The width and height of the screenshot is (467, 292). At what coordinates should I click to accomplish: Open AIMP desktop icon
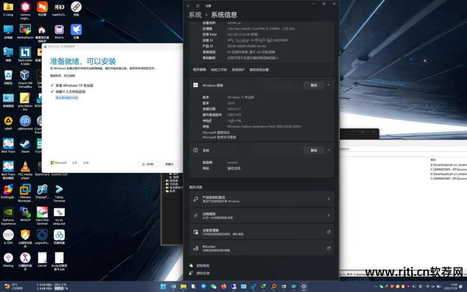click(x=8, y=123)
